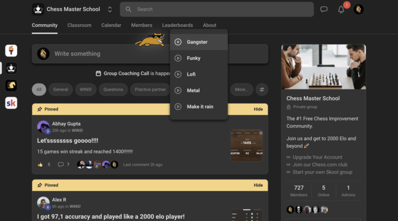The width and height of the screenshot is (398, 221).
Task: Click the avatar in Write something box
Action: pyautogui.click(x=43, y=54)
